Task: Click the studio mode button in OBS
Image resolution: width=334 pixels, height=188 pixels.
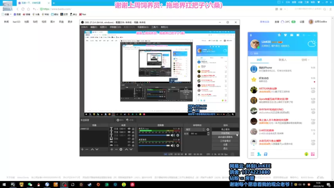Action: click(x=225, y=141)
